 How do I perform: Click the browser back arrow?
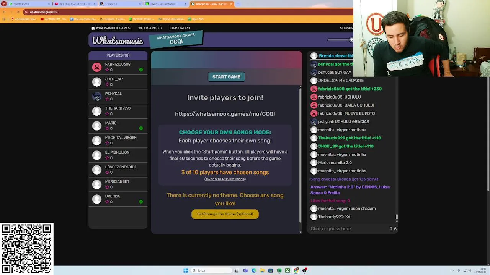coord(4,12)
